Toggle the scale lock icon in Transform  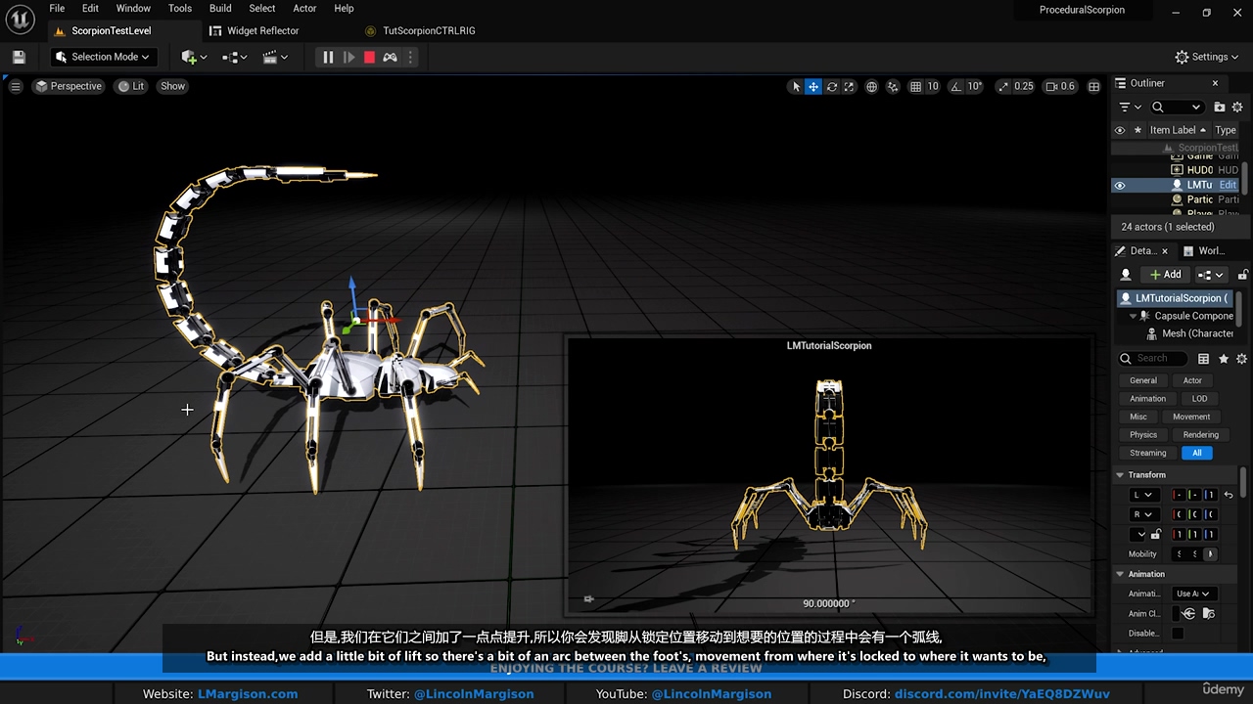(1155, 534)
